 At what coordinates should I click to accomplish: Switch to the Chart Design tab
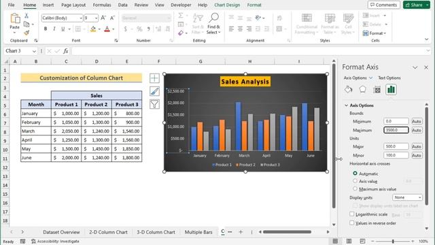coord(227,5)
